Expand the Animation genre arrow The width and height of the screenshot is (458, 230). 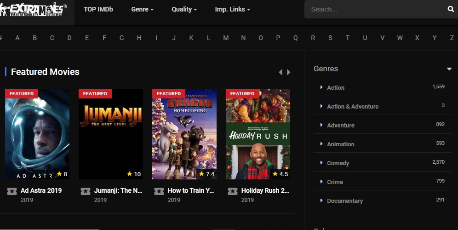click(x=321, y=144)
